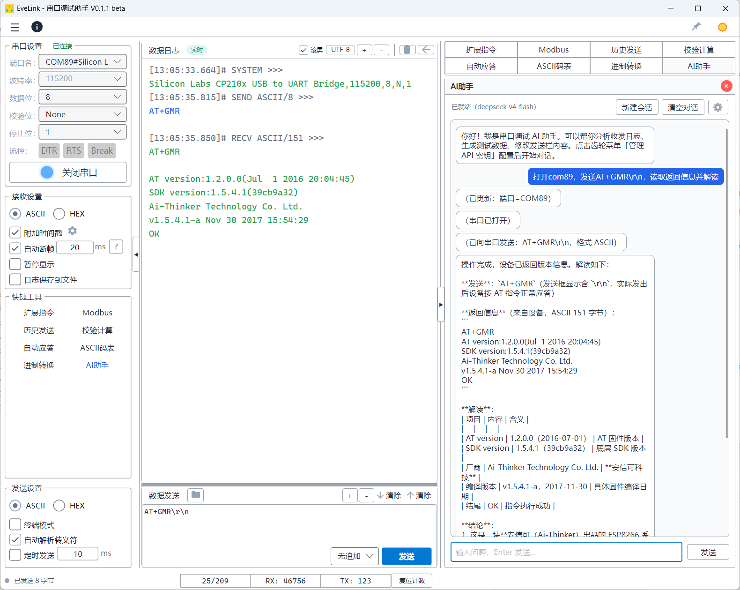740x590 pixels.
Task: Switch to 自动应答 tab in right panel
Action: (481, 66)
